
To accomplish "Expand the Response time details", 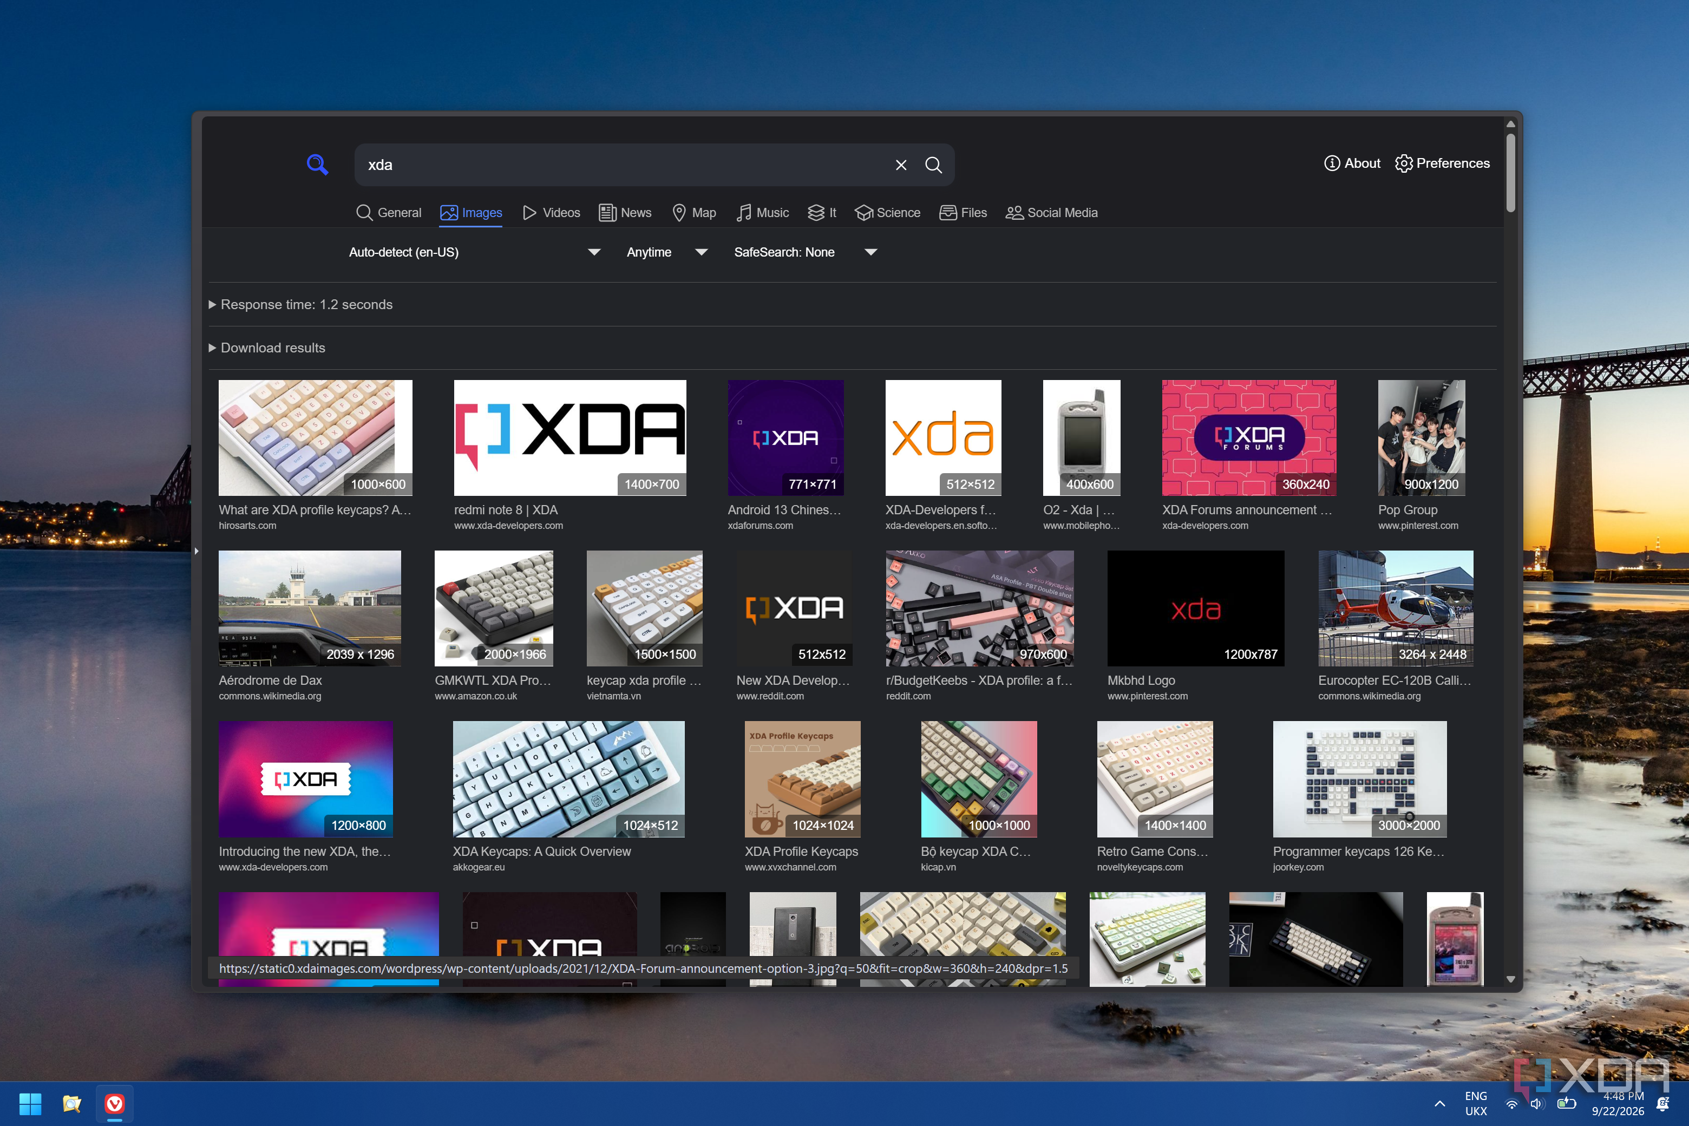I will [301, 304].
